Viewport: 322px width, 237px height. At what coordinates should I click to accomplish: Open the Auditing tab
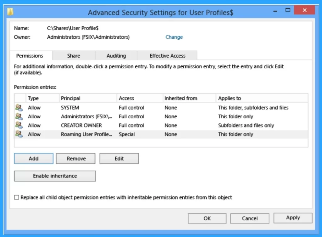pyautogui.click(x=116, y=56)
